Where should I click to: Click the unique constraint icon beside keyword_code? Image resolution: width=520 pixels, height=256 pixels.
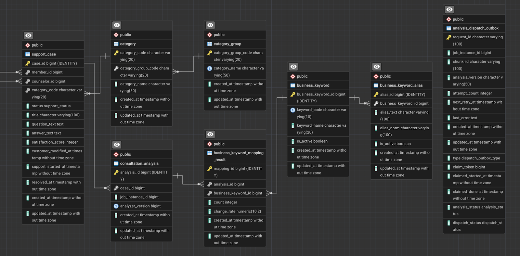tap(293, 110)
